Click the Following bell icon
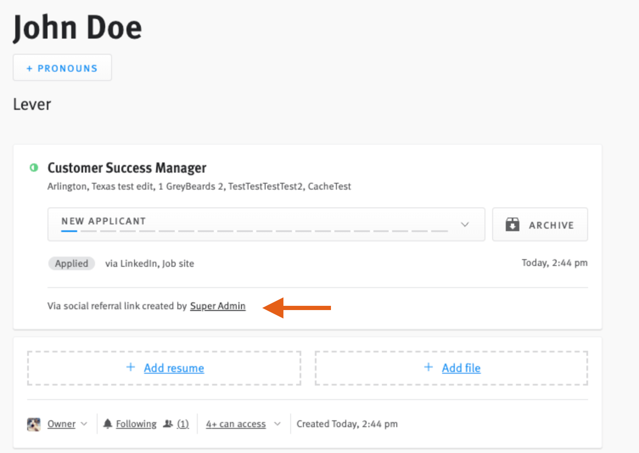Viewport: 639px width, 453px height. (108, 423)
